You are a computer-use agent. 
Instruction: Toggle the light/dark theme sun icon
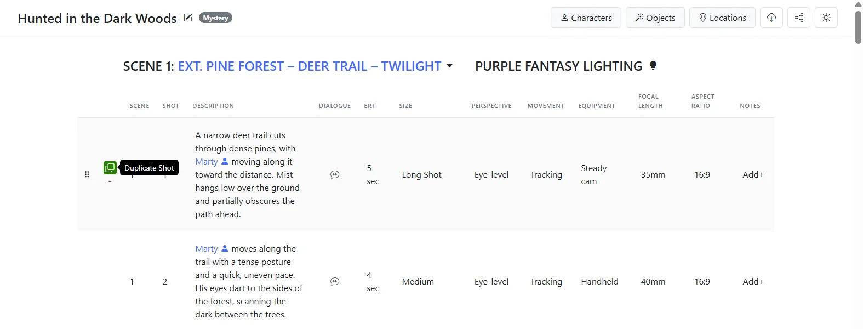point(826,18)
